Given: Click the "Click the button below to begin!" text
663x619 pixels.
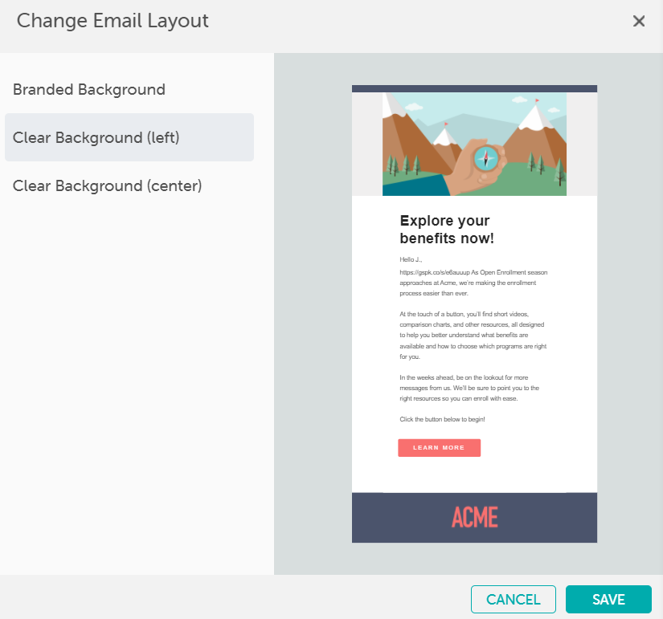Looking at the screenshot, I should pos(442,419).
